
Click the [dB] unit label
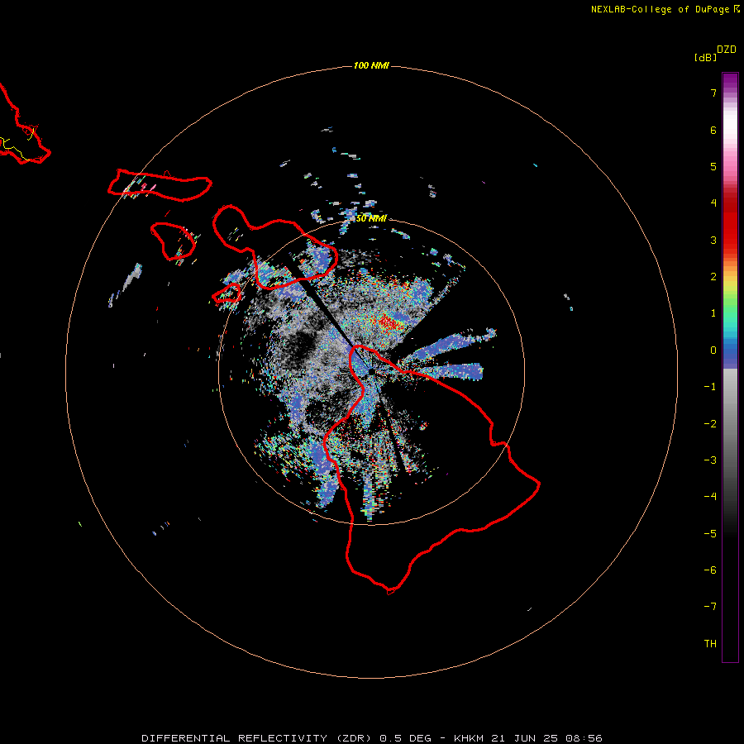pos(705,57)
